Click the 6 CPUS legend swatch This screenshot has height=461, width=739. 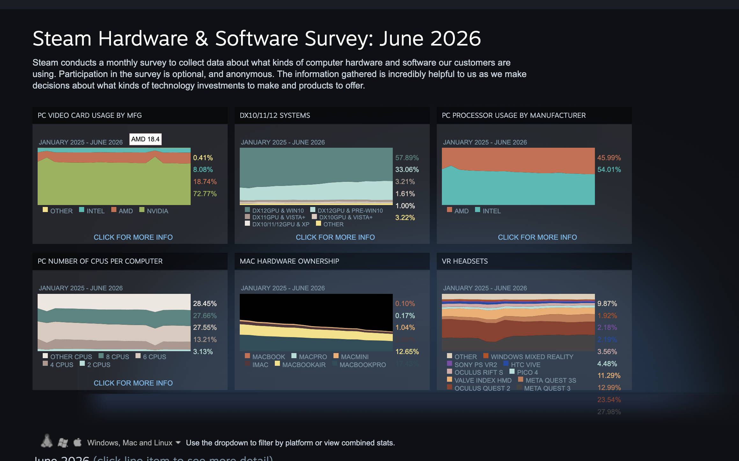[138, 356]
